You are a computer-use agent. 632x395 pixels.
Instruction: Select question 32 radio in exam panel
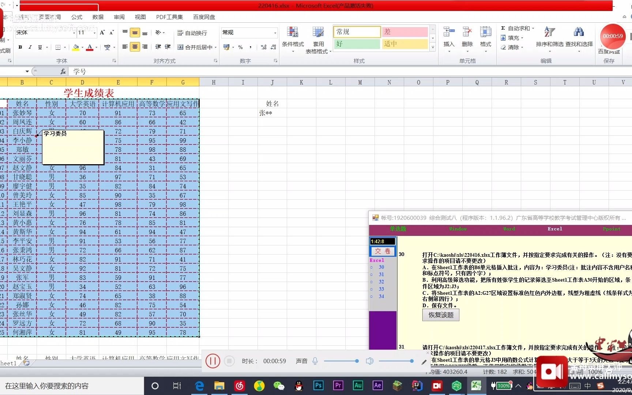(371, 282)
